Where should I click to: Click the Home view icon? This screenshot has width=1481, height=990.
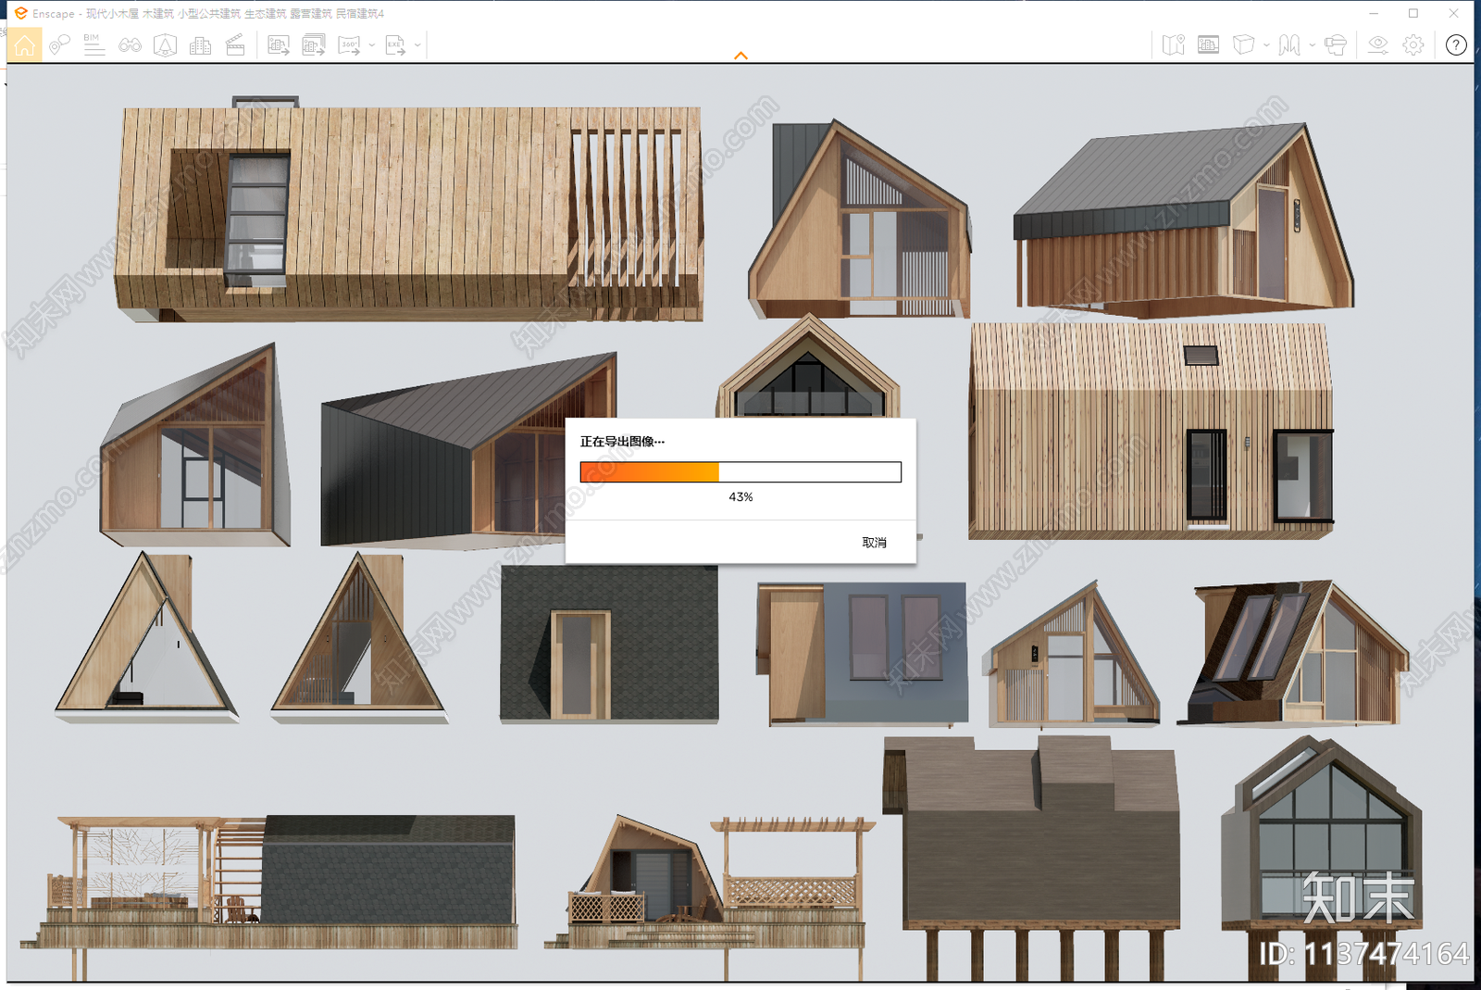coord(24,44)
